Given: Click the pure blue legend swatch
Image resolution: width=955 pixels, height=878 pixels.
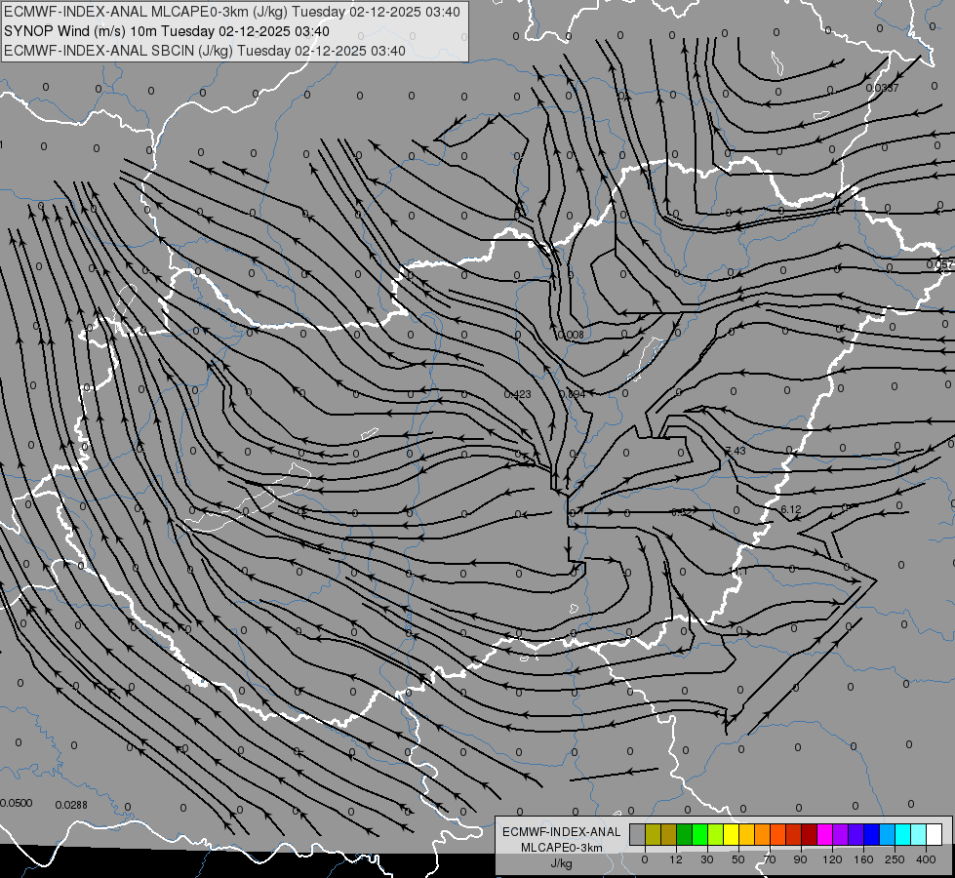Looking at the screenshot, I should pos(871,834).
